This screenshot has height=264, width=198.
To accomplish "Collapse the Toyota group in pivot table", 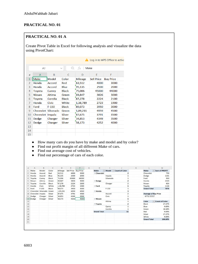I will [95, 204].
